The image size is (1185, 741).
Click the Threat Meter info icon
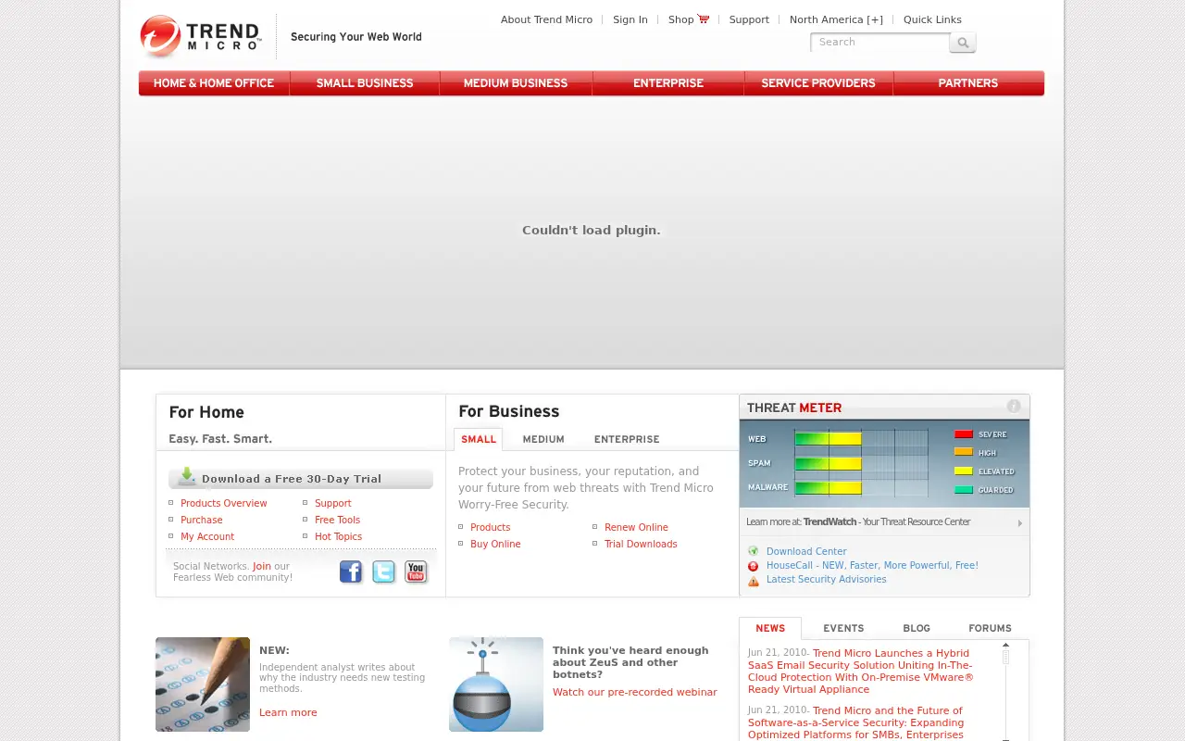point(1014,407)
